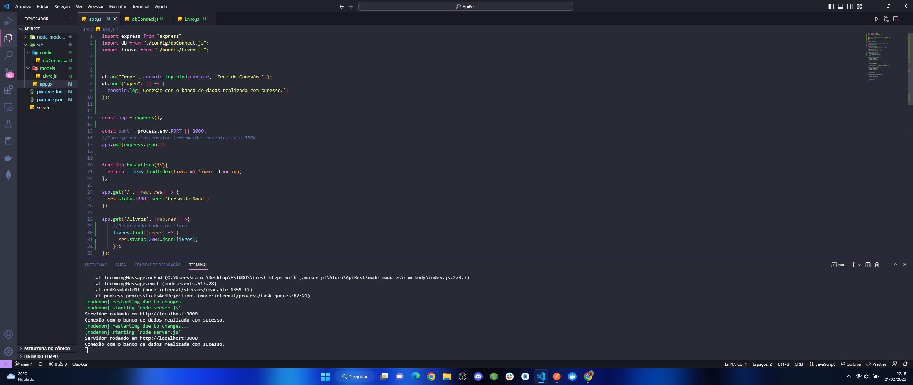Go back with the left arrow

(341, 6)
